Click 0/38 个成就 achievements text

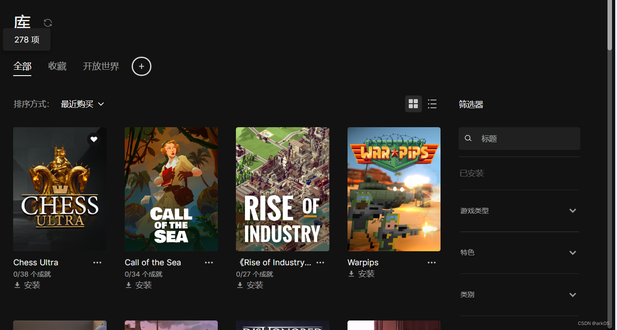click(x=32, y=274)
